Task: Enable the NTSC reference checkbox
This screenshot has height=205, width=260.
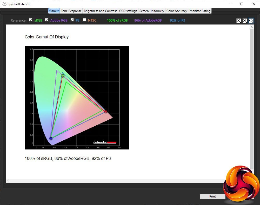Action: (x=84, y=20)
